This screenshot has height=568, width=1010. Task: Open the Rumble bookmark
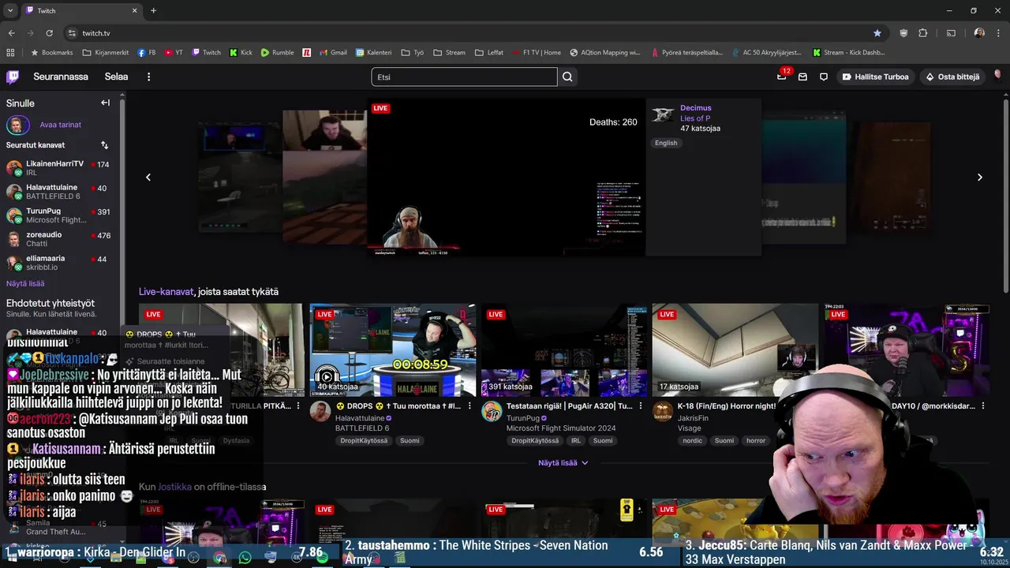point(277,53)
